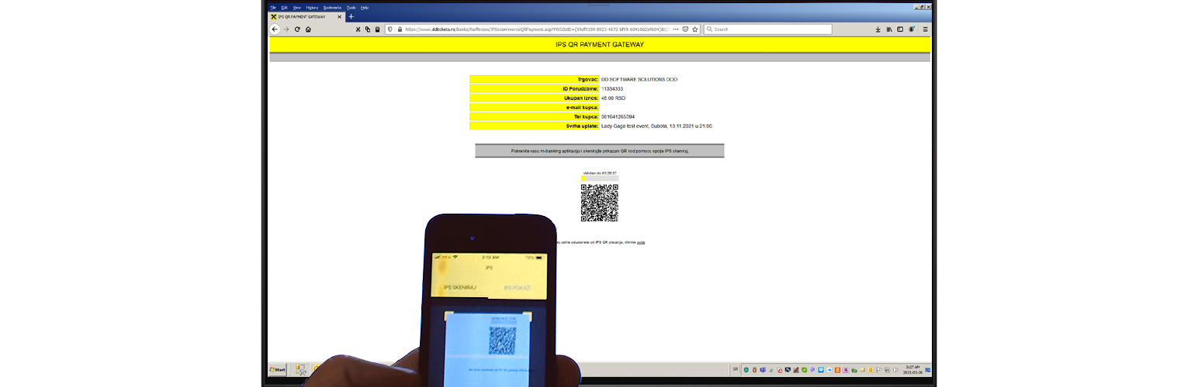1198x387 pixels.
Task: Click the 'ovde' cancel payment link
Action: (x=641, y=242)
